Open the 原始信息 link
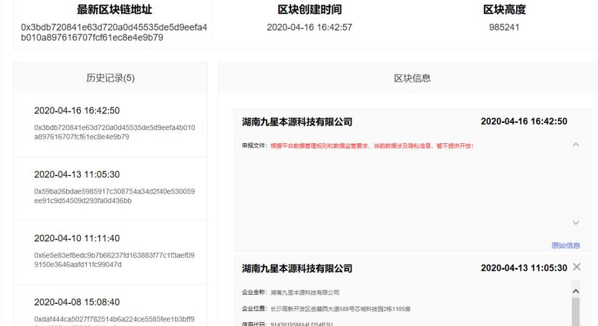This screenshot has width=598, height=326. coord(565,246)
